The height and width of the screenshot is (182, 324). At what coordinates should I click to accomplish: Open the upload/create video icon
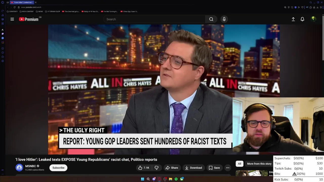tap(293, 19)
